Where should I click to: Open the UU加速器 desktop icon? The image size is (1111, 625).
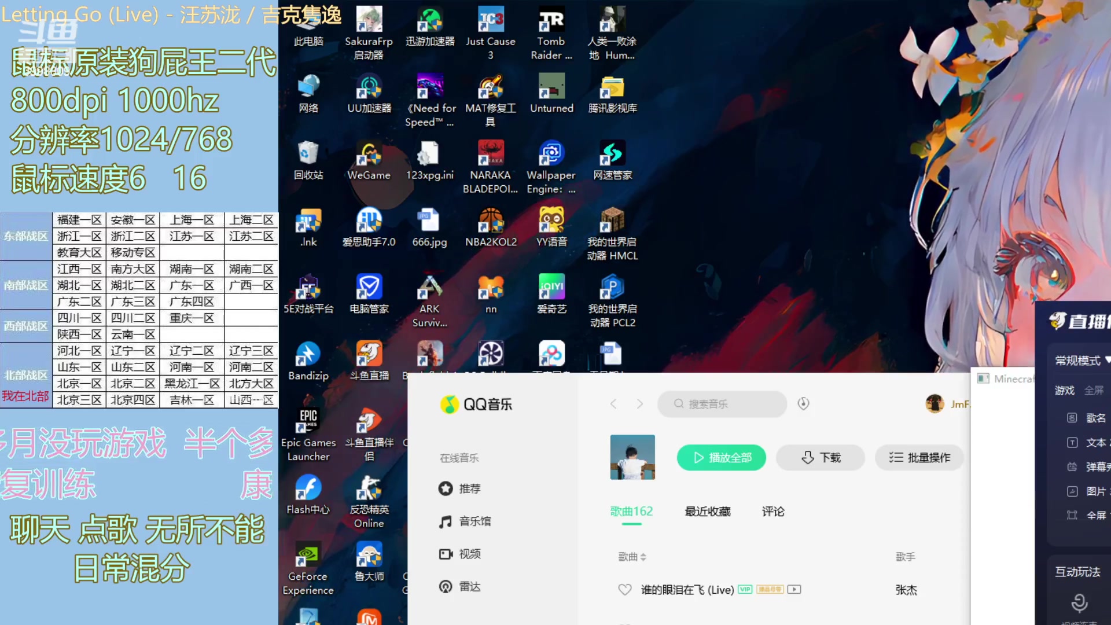pyautogui.click(x=369, y=94)
